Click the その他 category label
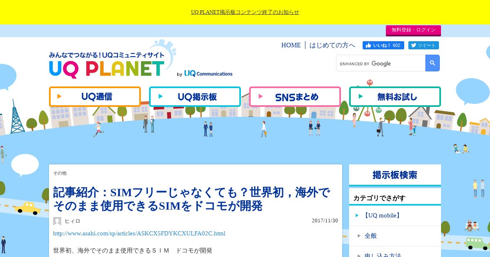490x257 pixels. click(x=60, y=173)
